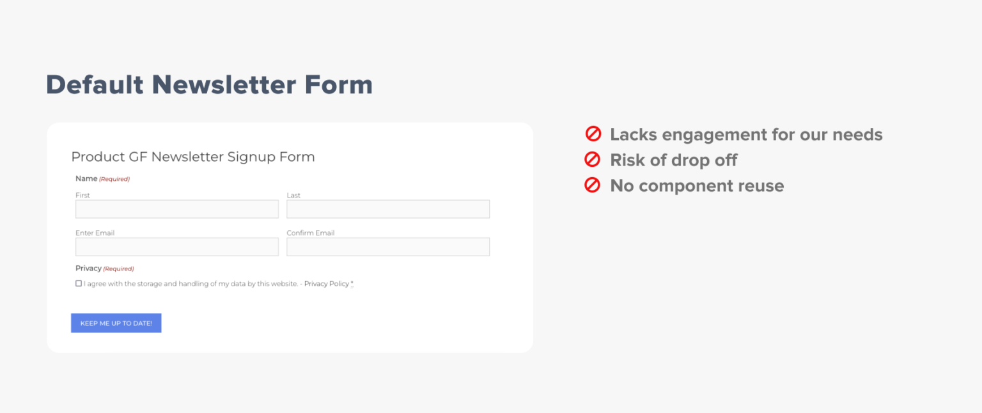982x413 pixels.
Task: Click the prohibition icon beside "Lacks engagement for our needs"
Action: click(593, 134)
